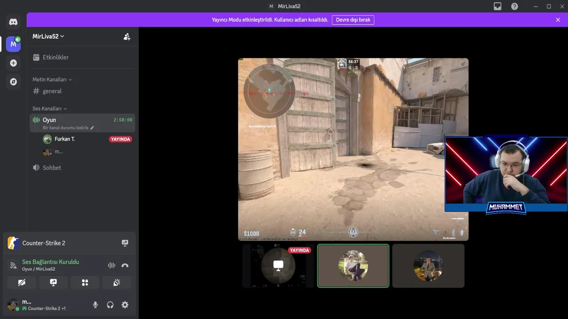The image size is (568, 319).
Task: Click the share your screen button
Action: (x=53, y=283)
